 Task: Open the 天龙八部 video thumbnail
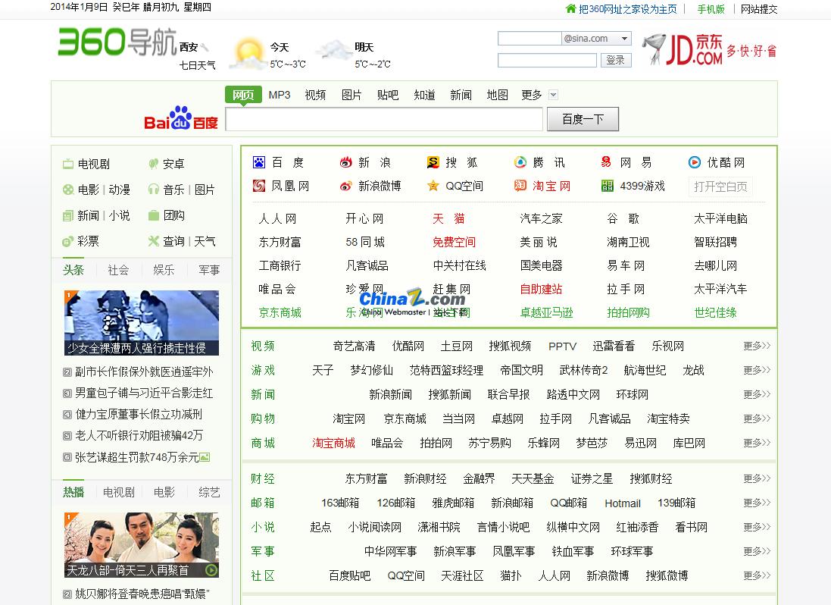pos(142,544)
